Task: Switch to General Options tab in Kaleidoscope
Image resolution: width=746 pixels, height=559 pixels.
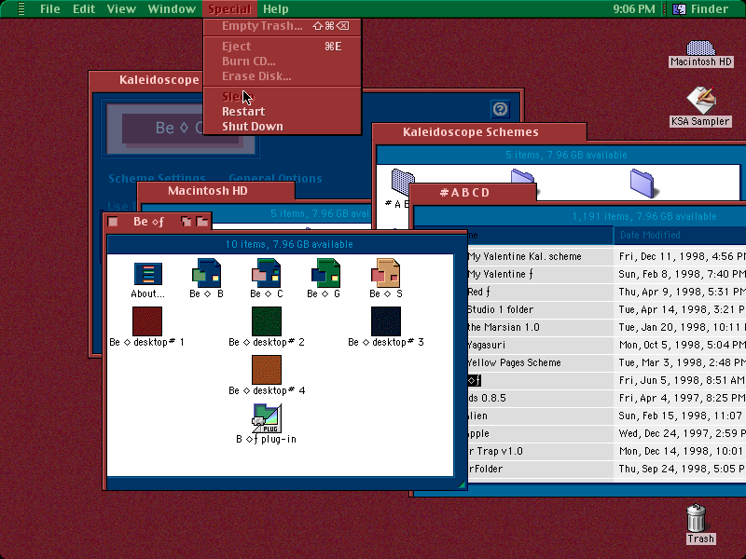Action: [x=275, y=178]
